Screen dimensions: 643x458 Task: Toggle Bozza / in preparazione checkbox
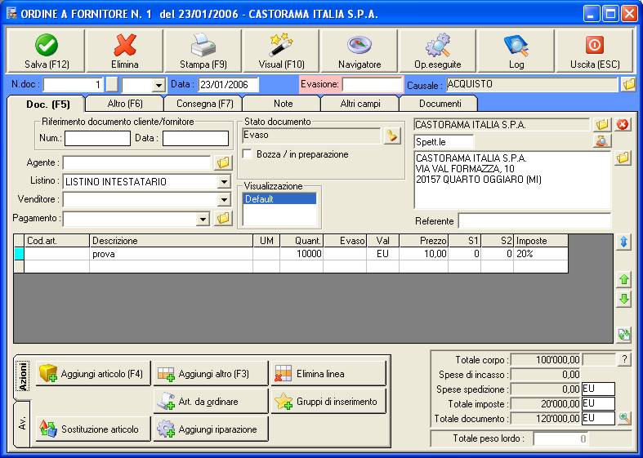[248, 154]
